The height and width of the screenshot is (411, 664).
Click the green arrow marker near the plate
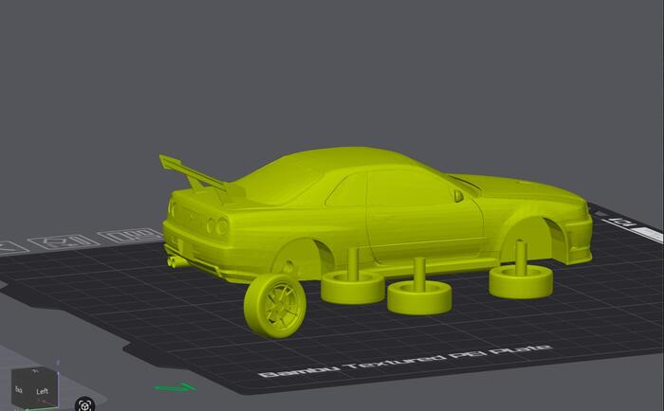coord(175,386)
